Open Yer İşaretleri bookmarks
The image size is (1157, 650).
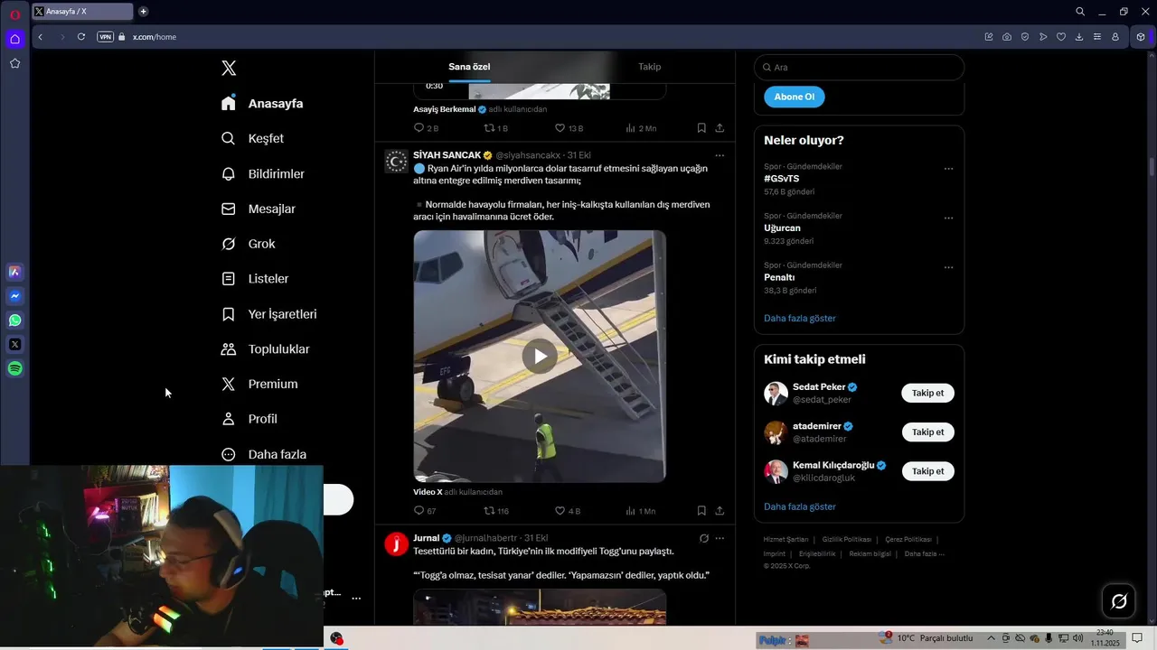tap(268, 314)
